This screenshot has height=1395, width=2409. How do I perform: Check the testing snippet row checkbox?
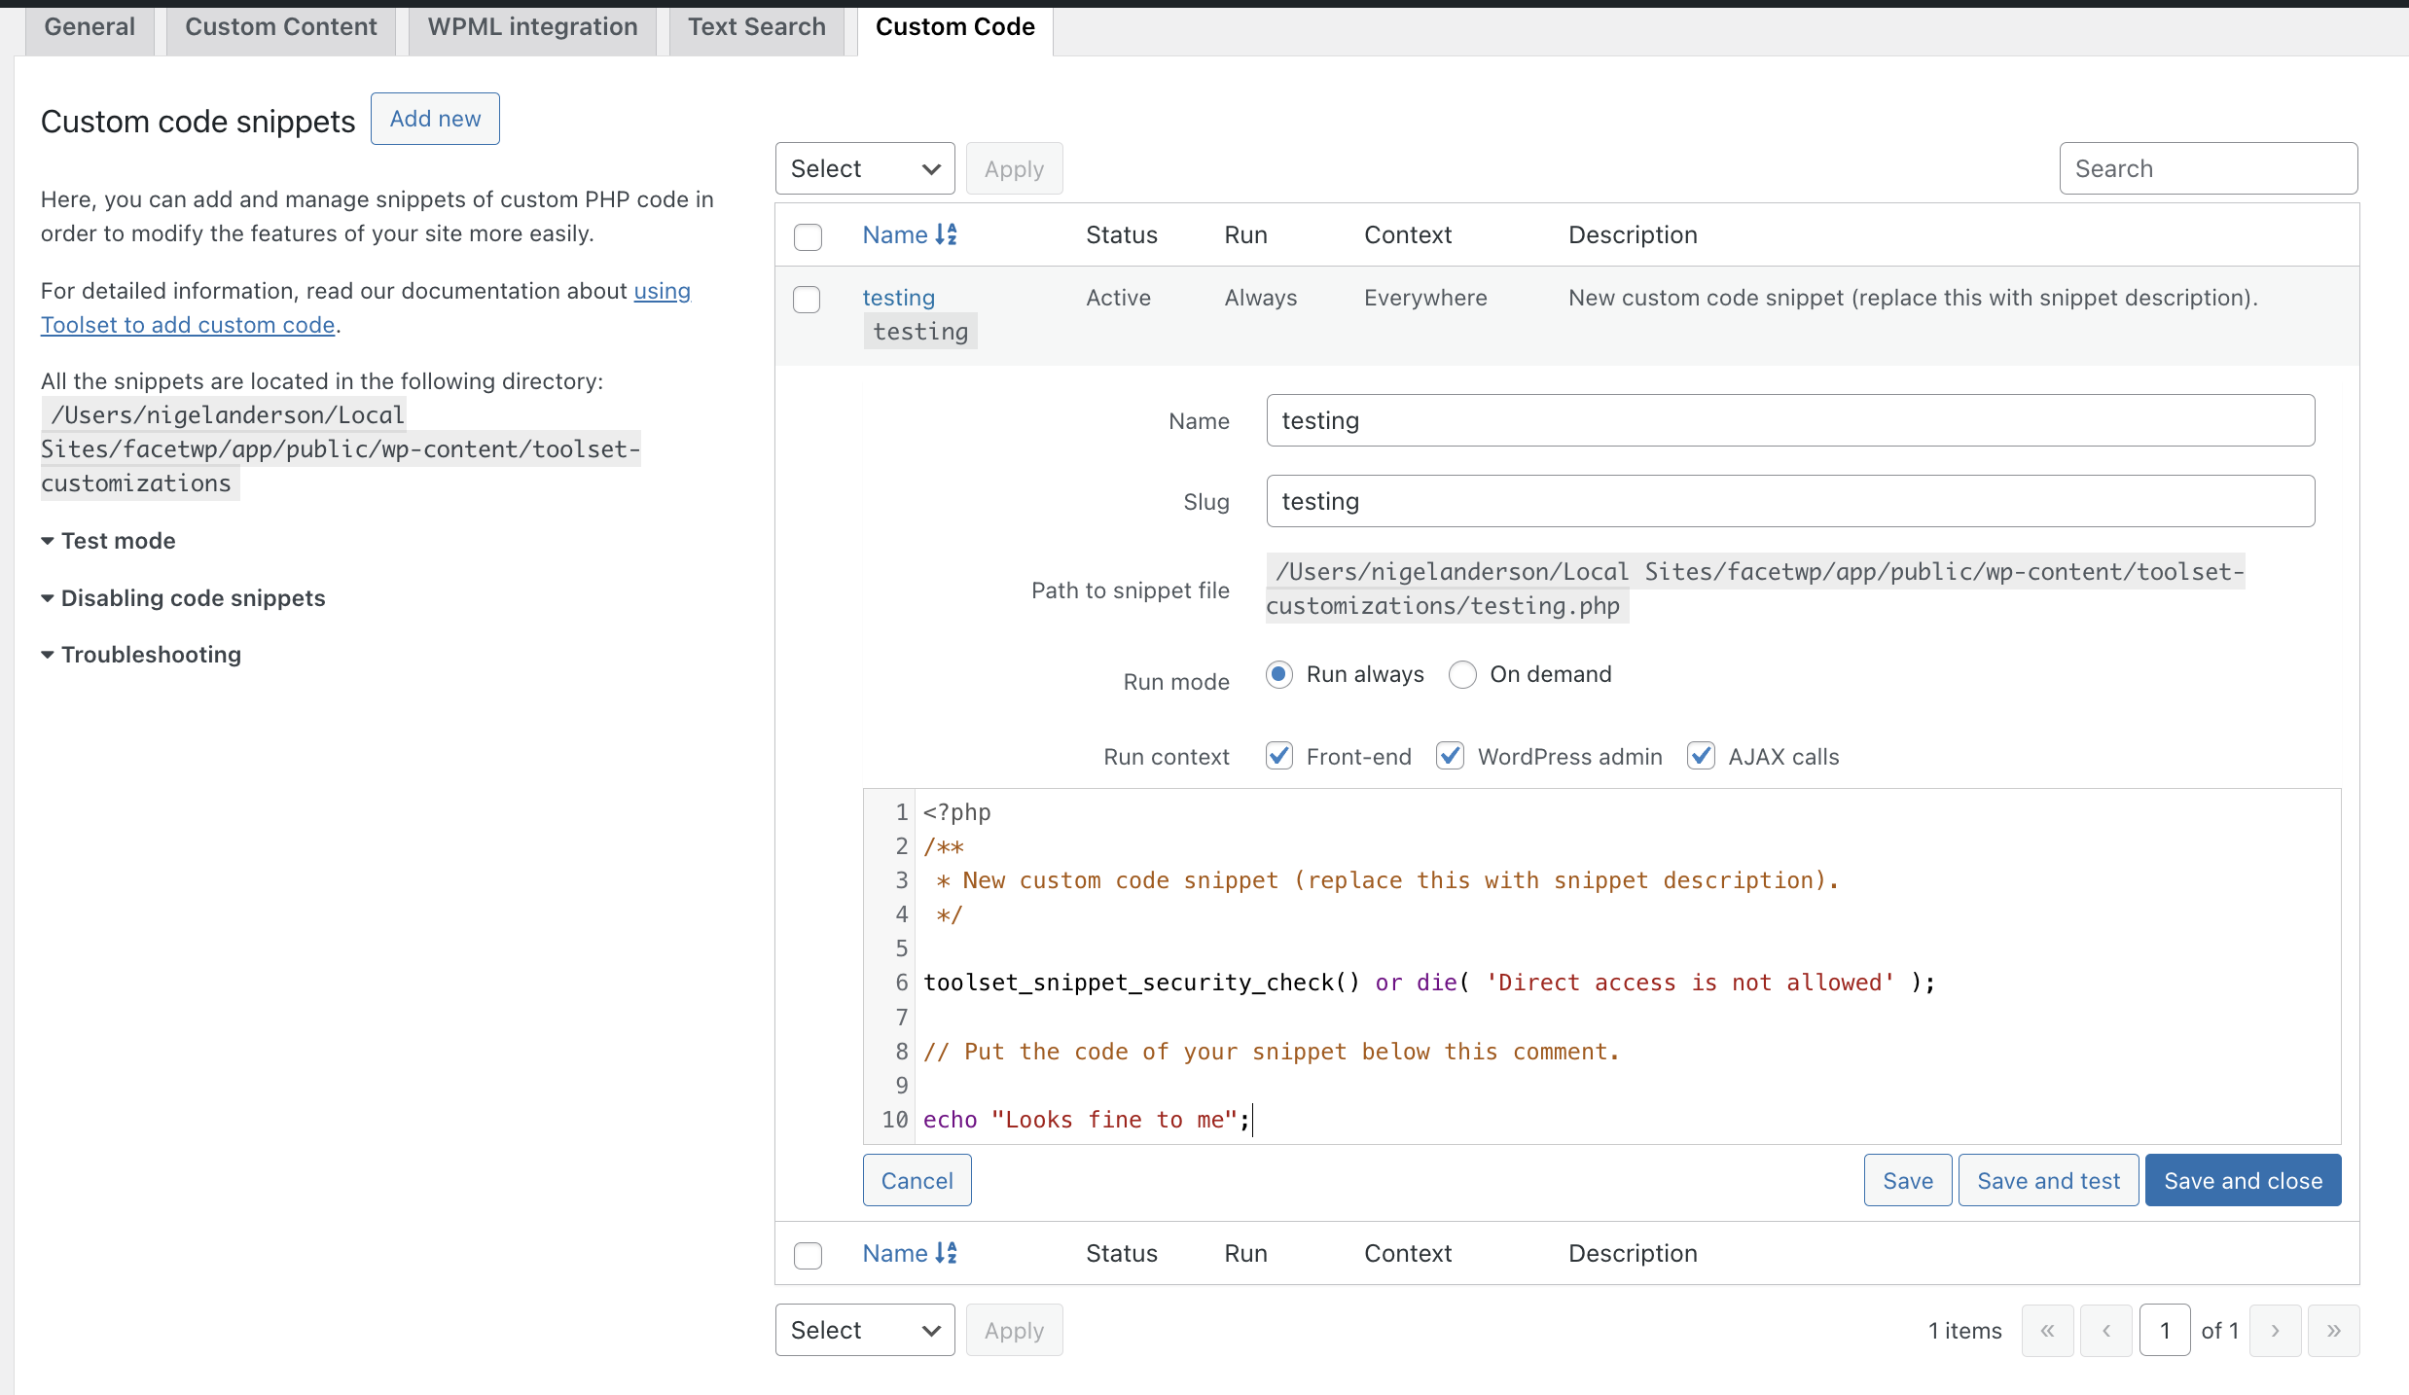(807, 299)
